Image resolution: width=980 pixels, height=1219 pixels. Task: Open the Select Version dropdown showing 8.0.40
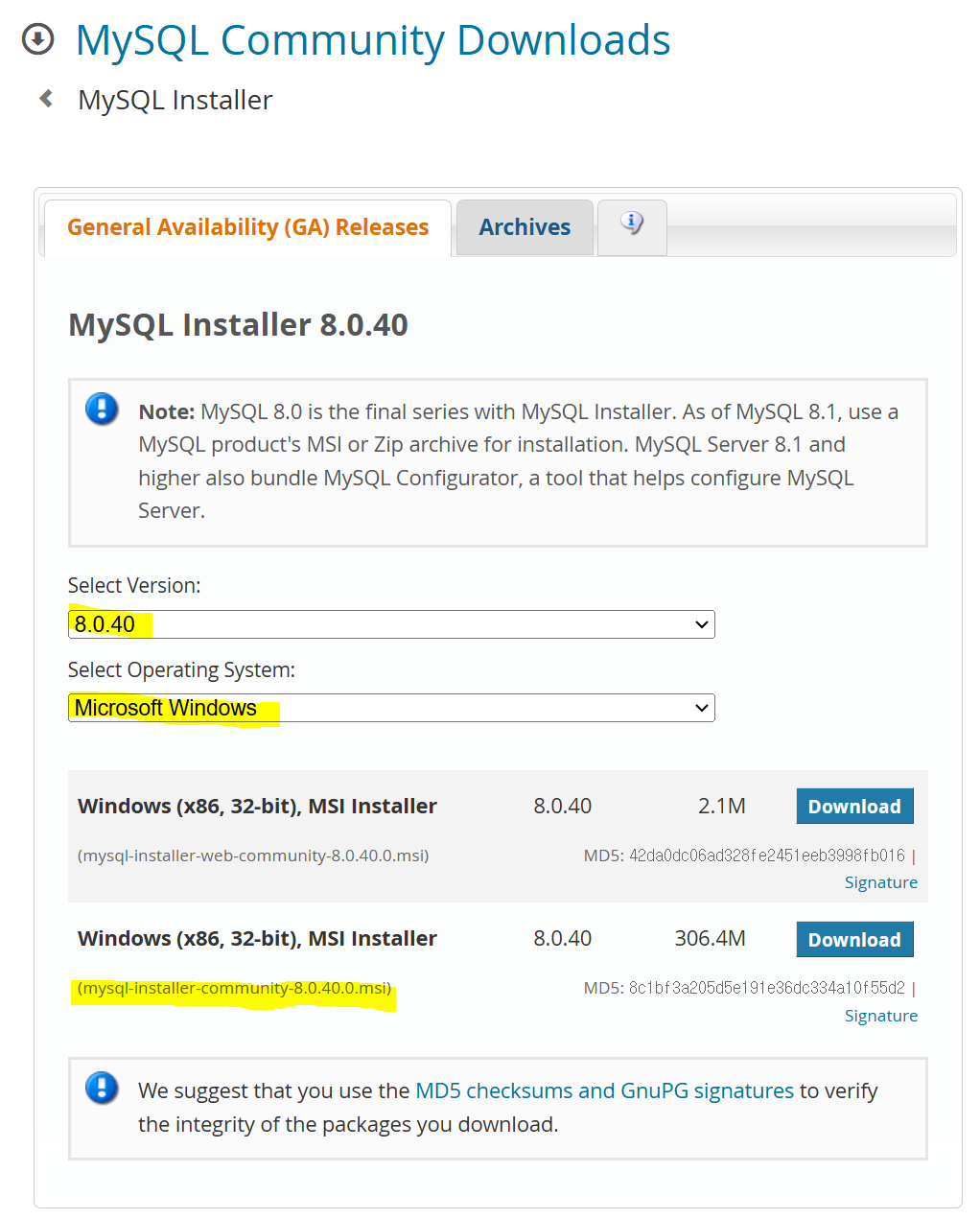[x=391, y=624]
